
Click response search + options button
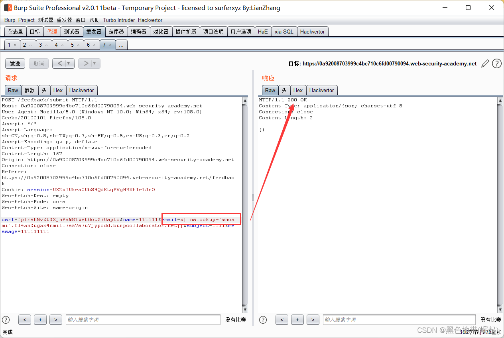[x=297, y=320]
